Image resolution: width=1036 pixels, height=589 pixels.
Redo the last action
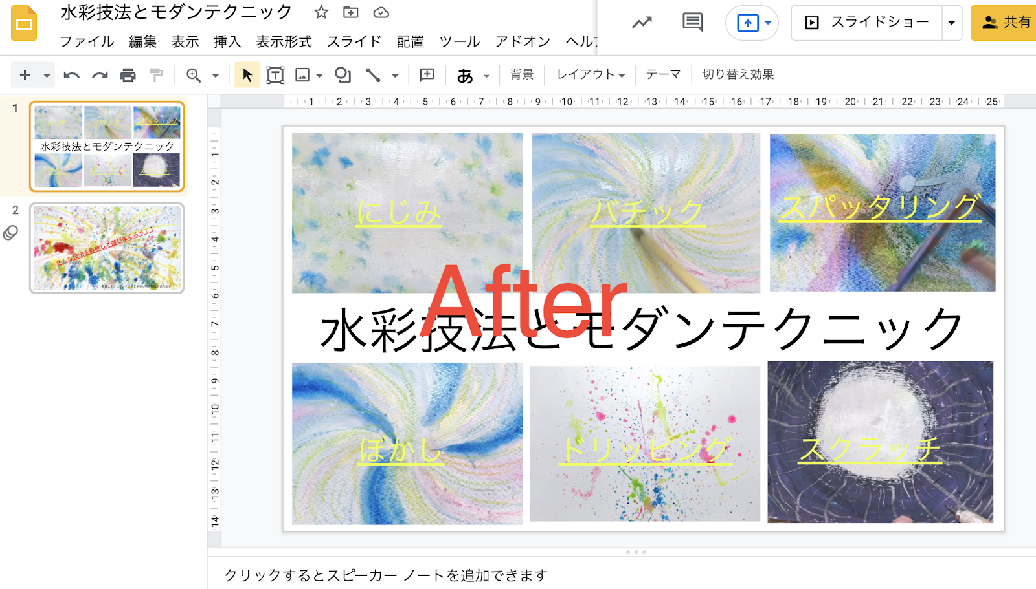pyautogui.click(x=100, y=76)
